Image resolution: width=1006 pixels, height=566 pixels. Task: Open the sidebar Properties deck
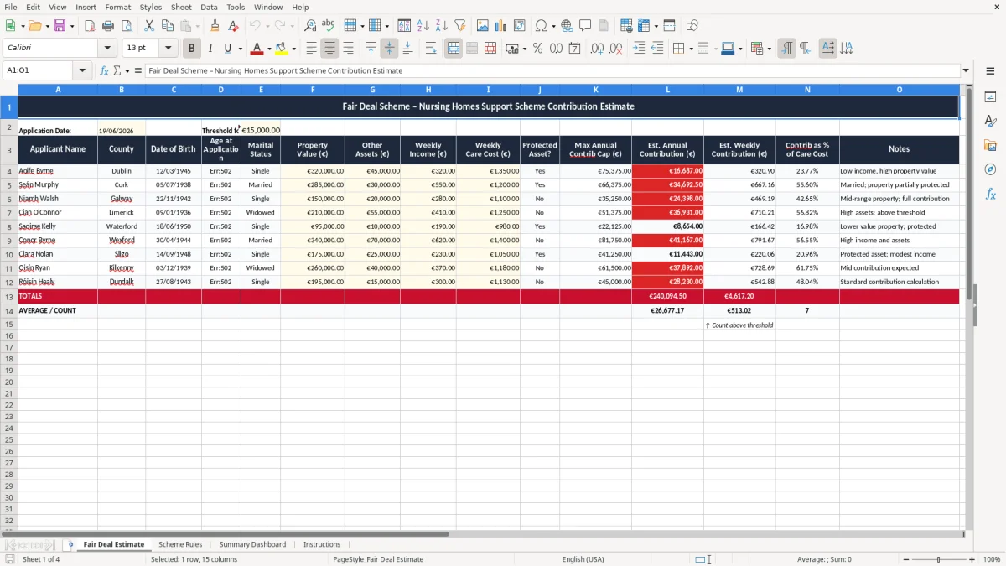click(990, 96)
